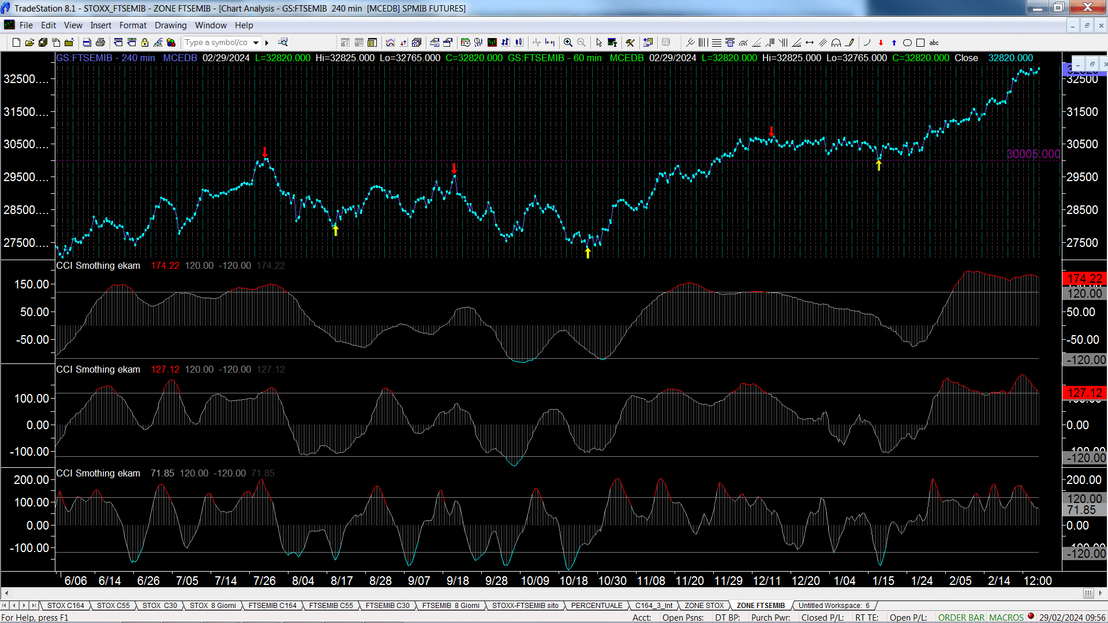Switch to STOX C164 tab

click(x=66, y=605)
